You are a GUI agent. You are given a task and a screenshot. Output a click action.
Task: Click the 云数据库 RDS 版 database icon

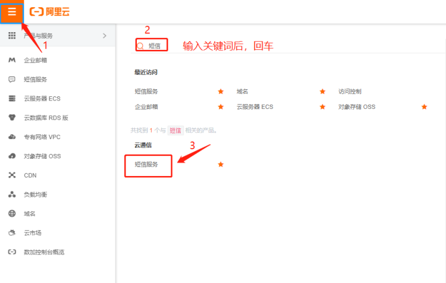coord(12,118)
